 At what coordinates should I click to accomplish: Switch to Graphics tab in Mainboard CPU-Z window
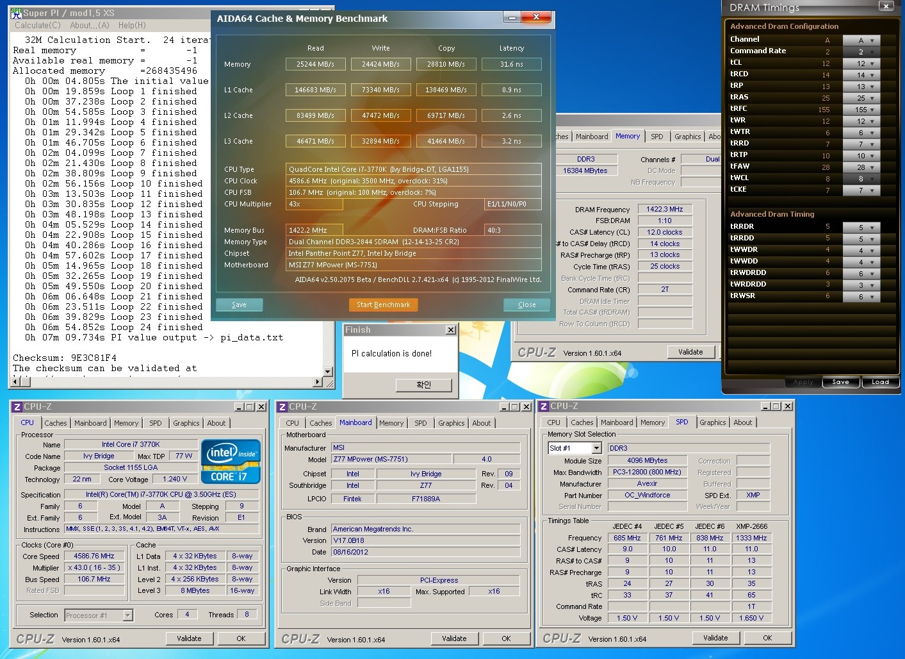pyautogui.click(x=452, y=423)
